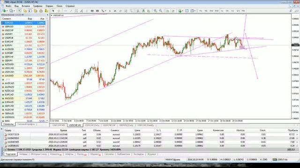Open the Справка menu
Image resolution: width=300 pixels, height=168 pixels.
point(70,6)
